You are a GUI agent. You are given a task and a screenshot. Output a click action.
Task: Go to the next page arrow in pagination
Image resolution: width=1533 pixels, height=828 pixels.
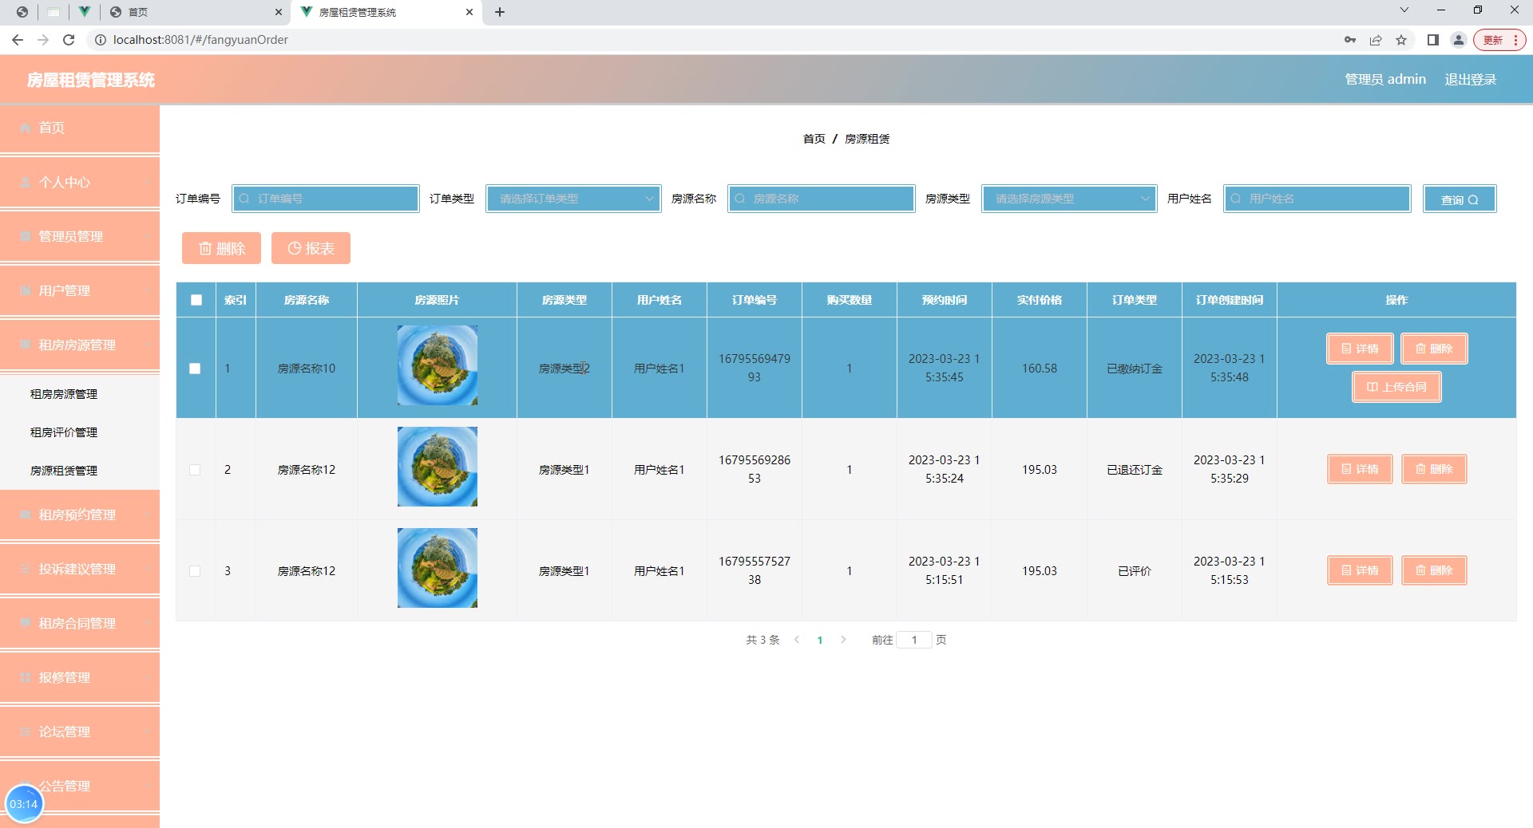point(843,640)
